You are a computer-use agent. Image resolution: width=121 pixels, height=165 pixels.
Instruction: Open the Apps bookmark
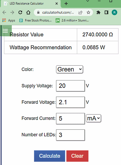coord(9,20)
